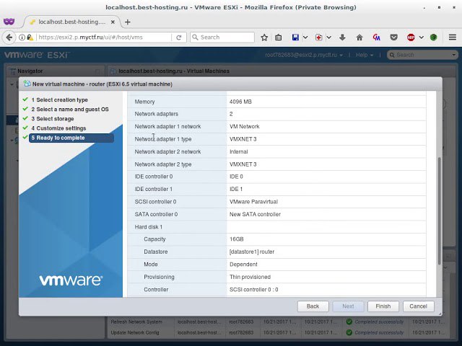The width and height of the screenshot is (462, 346).
Task: Click the disabled Next button
Action: point(348,306)
